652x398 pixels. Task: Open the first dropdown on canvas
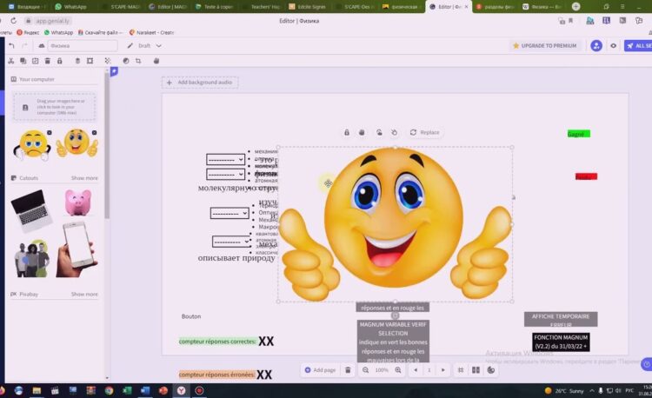pos(225,160)
